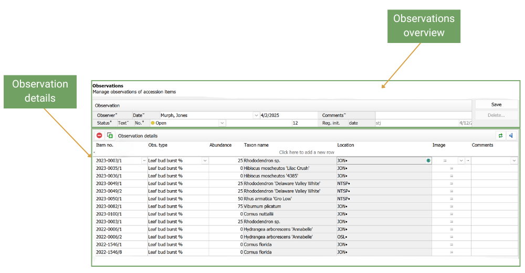The height and width of the screenshot is (273, 525).
Task: Click the Obs. type column header
Action: (157, 145)
